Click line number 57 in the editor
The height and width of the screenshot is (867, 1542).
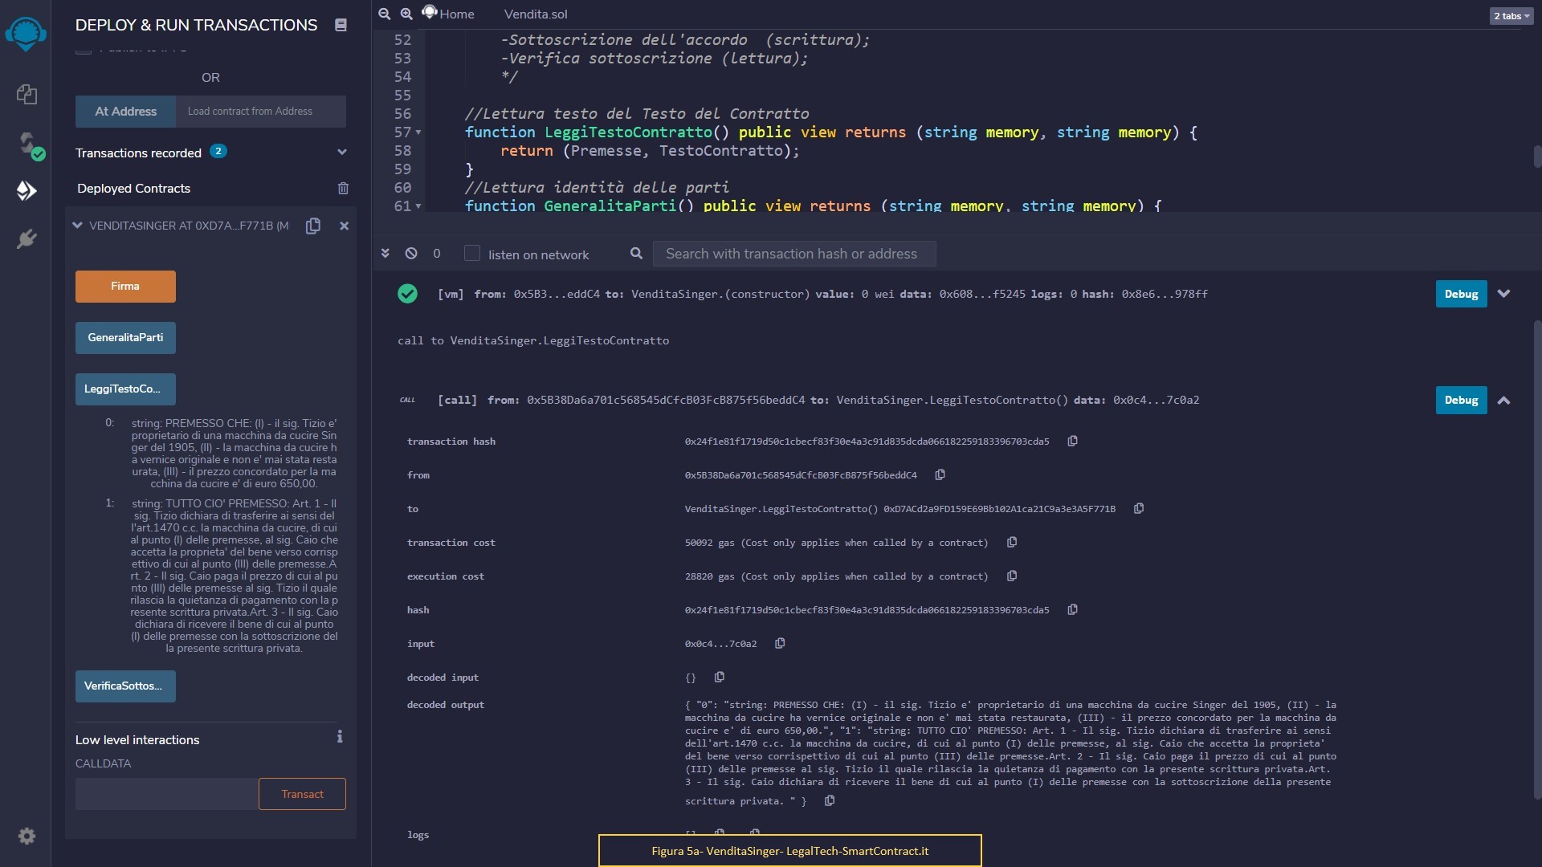coord(402,132)
